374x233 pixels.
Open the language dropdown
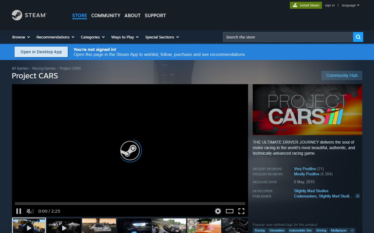[x=350, y=5]
